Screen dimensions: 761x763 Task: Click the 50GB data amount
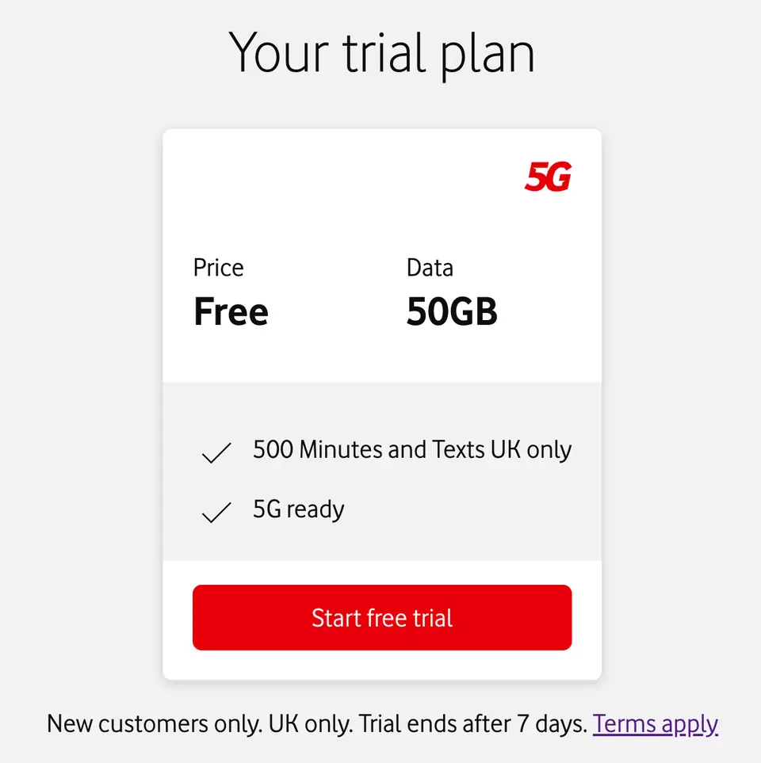pyautogui.click(x=452, y=311)
